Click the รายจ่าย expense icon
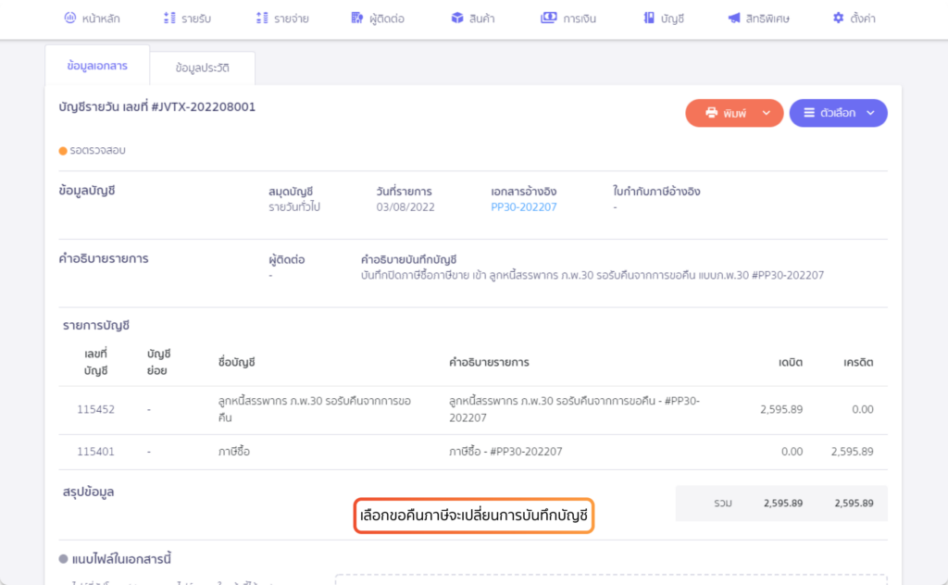This screenshot has height=585, width=948. [262, 19]
